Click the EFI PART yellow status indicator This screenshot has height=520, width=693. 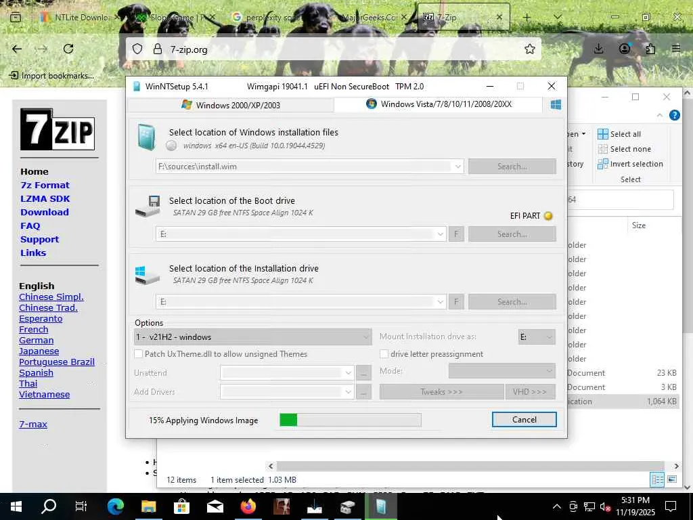548,216
